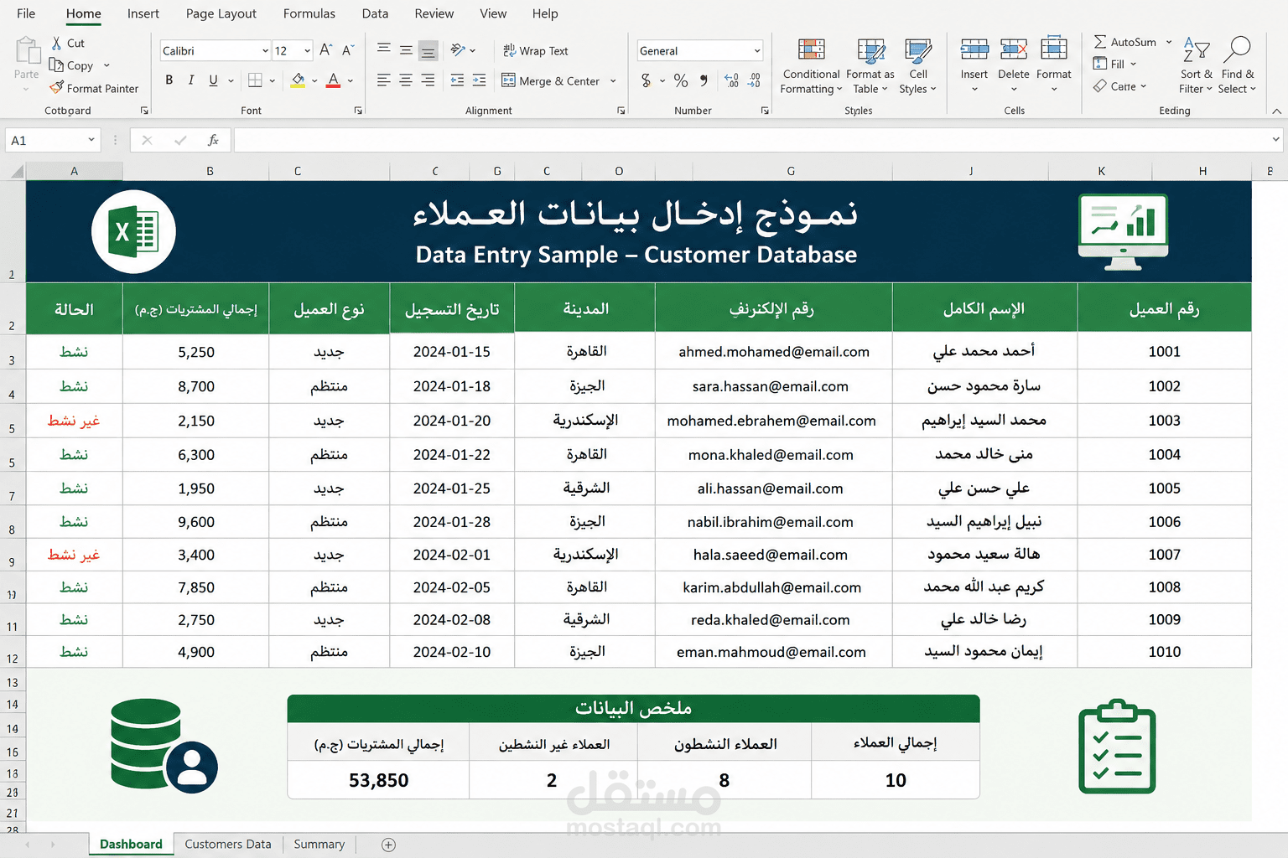Open the Calibri font name dropdown
The height and width of the screenshot is (858, 1288).
[x=266, y=51]
